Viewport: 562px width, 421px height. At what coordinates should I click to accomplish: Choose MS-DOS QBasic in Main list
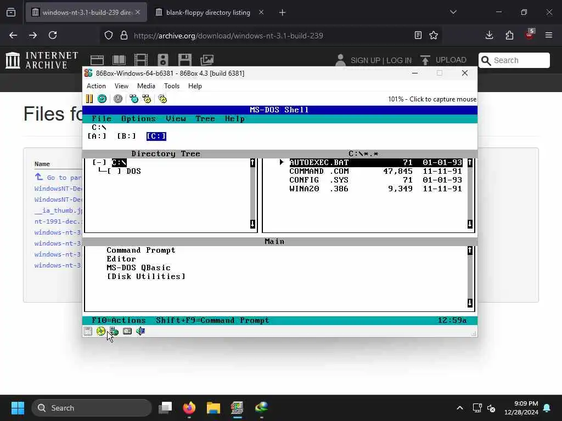(x=138, y=268)
